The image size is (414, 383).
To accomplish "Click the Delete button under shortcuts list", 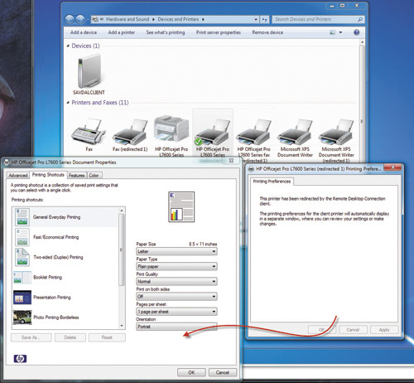I will (x=70, y=337).
